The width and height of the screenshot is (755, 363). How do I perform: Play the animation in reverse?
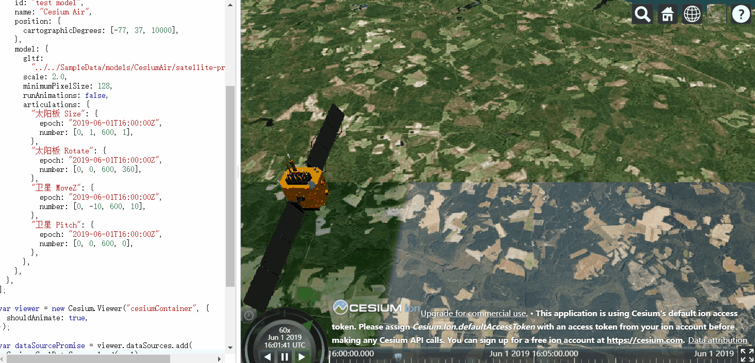pyautogui.click(x=267, y=356)
